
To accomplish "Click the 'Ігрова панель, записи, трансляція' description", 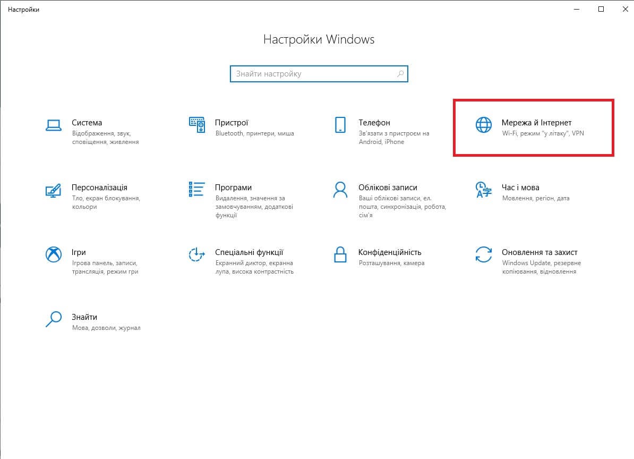I will pos(105,267).
